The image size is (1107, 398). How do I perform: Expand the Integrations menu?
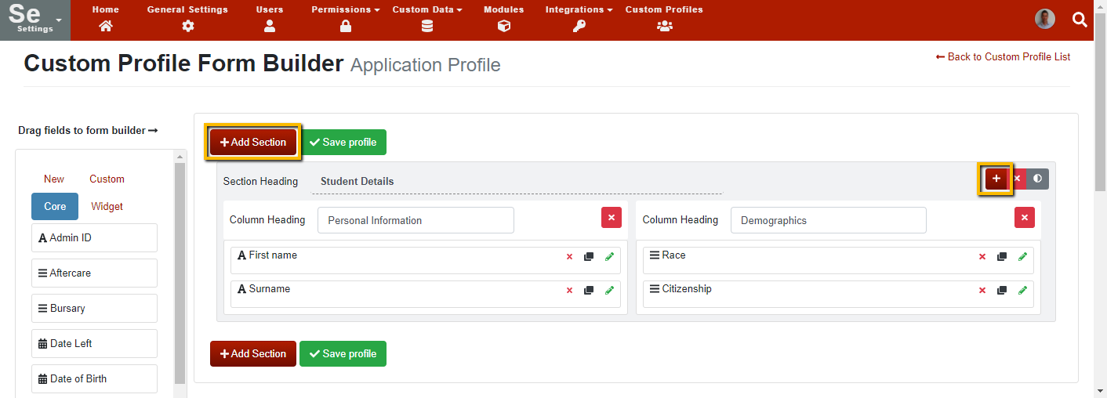coord(579,18)
